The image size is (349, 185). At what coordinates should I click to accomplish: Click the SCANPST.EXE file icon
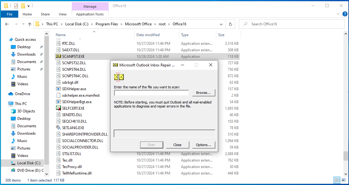pos(58,57)
